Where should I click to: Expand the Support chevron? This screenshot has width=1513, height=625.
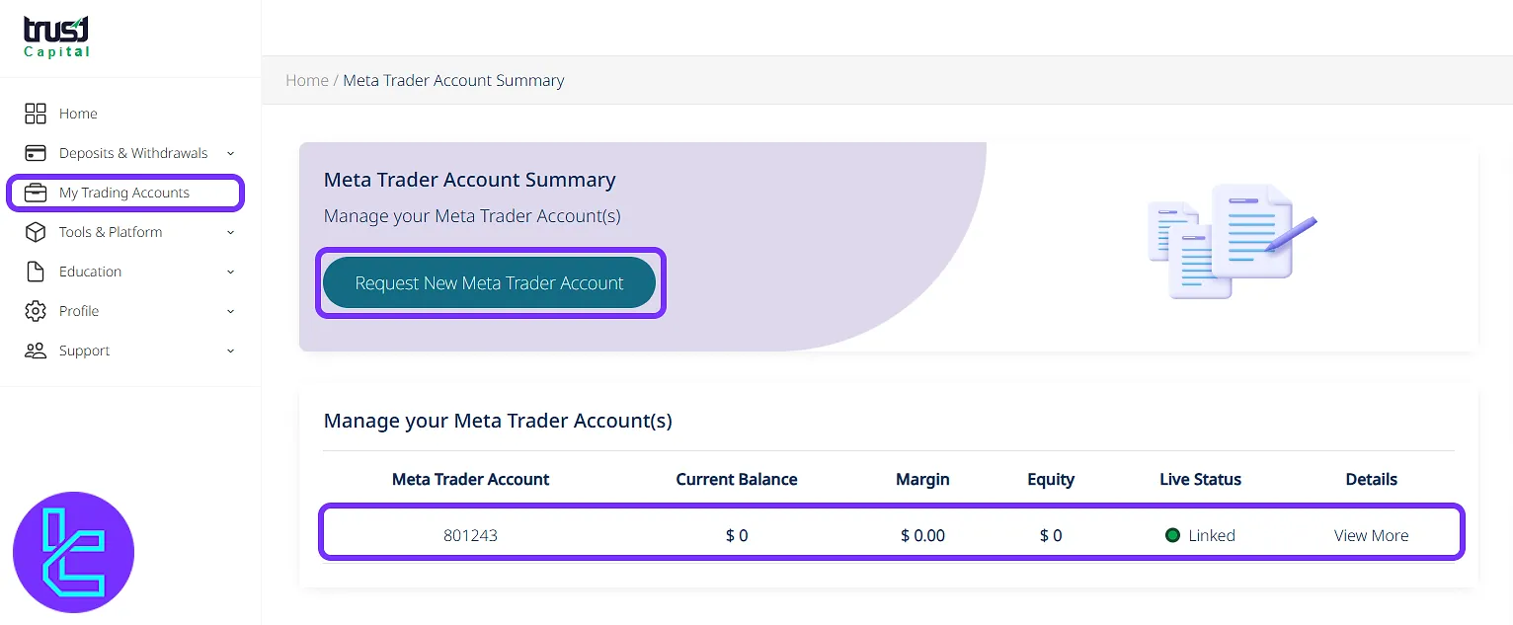pyautogui.click(x=230, y=351)
